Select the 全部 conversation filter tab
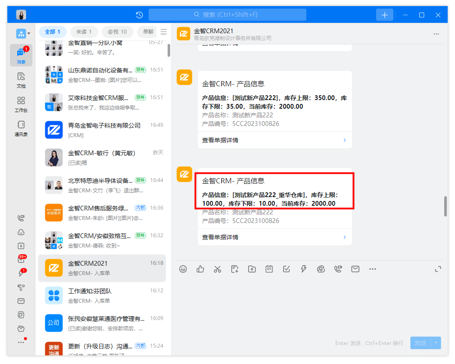The image size is (455, 364). pyautogui.click(x=53, y=31)
